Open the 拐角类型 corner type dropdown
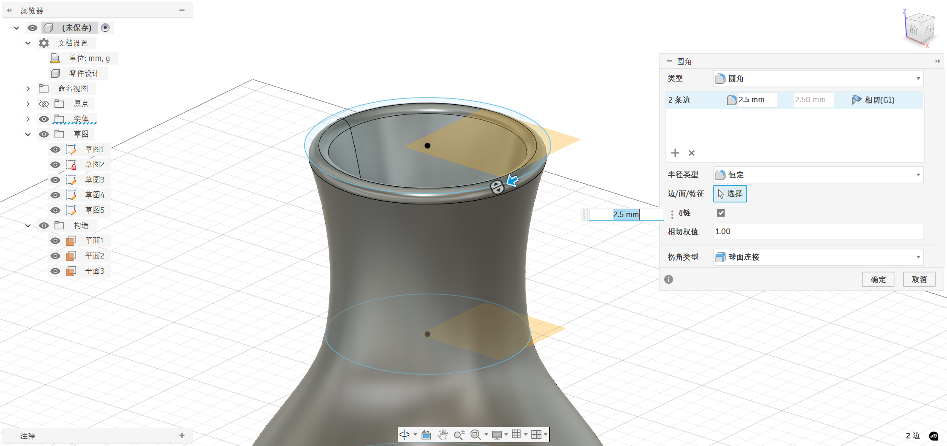The height and width of the screenshot is (446, 947). click(x=818, y=257)
